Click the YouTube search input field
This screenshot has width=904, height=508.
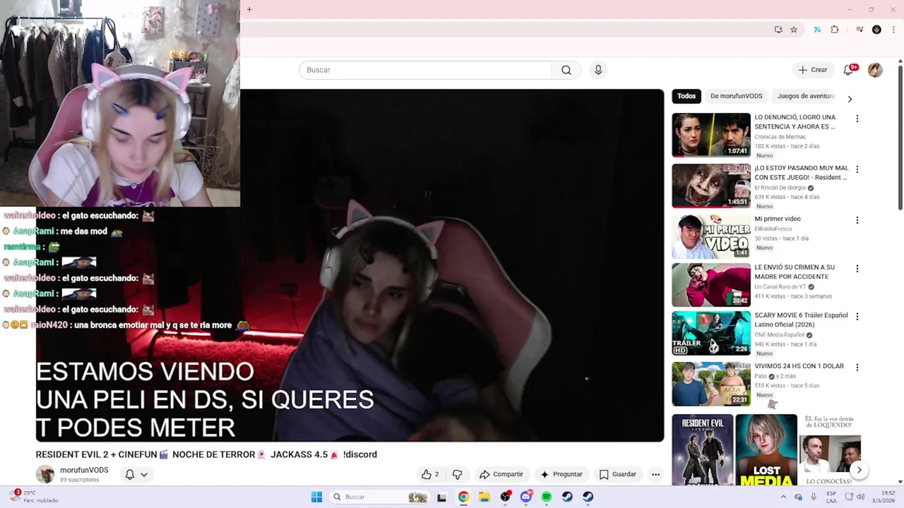[x=425, y=70]
